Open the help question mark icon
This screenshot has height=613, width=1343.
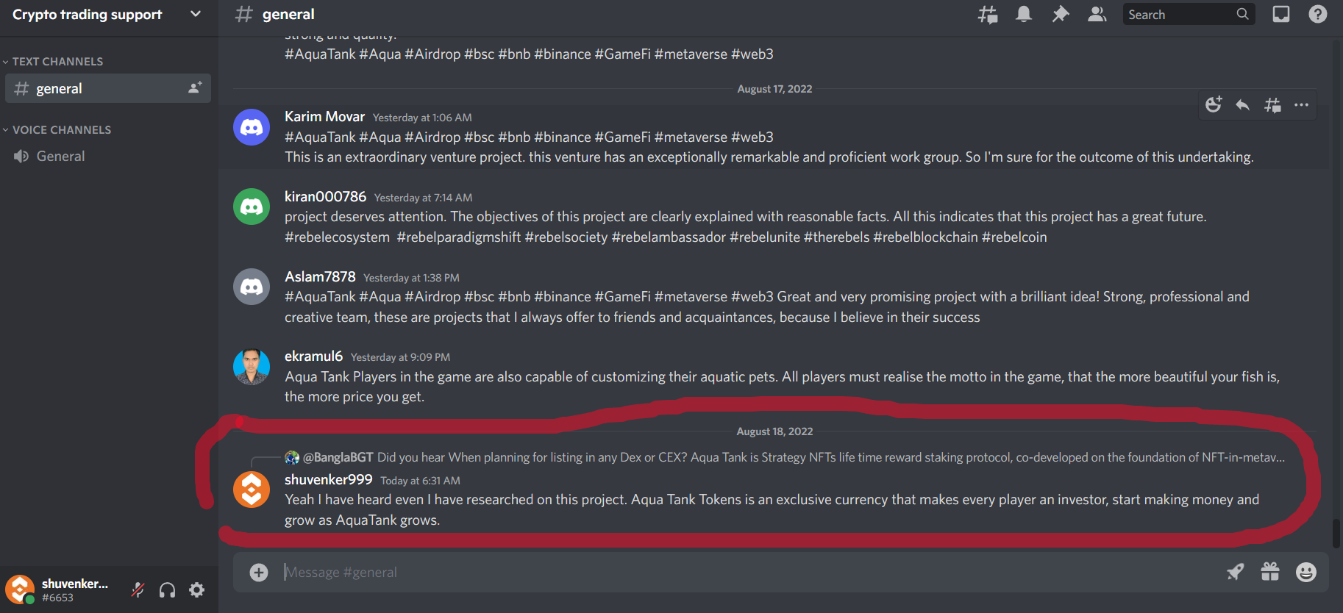(x=1318, y=14)
